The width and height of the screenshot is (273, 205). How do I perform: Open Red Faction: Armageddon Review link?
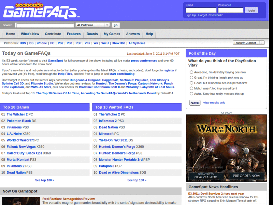[x=69, y=199]
